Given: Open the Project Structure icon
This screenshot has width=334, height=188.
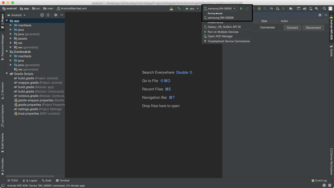Looking at the screenshot, I should point(291,8).
